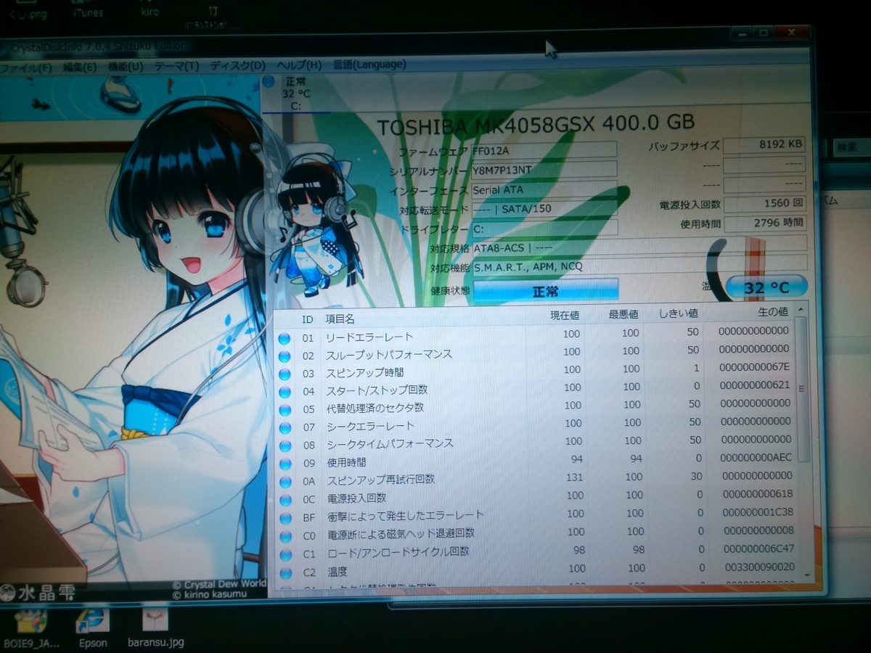
Task: Click the status orb for スピンアップ時間
Action: [284, 374]
